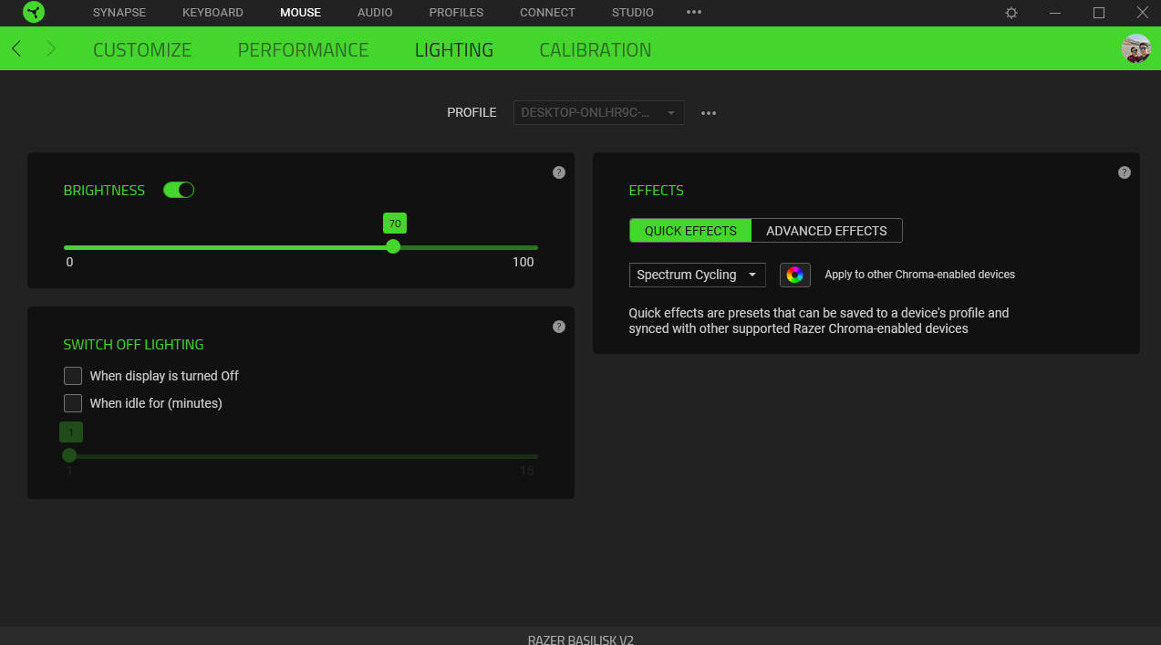Open help for the Brightness panel
The height and width of the screenshot is (645, 1161).
(x=559, y=172)
